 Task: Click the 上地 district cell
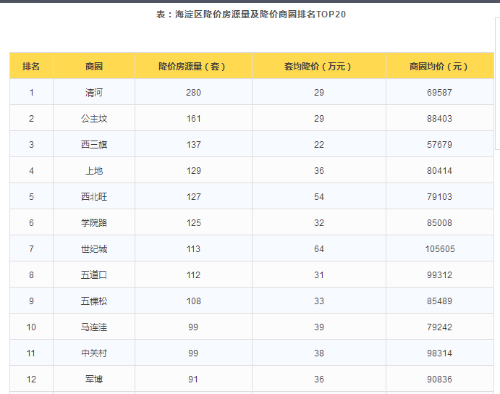point(94,170)
